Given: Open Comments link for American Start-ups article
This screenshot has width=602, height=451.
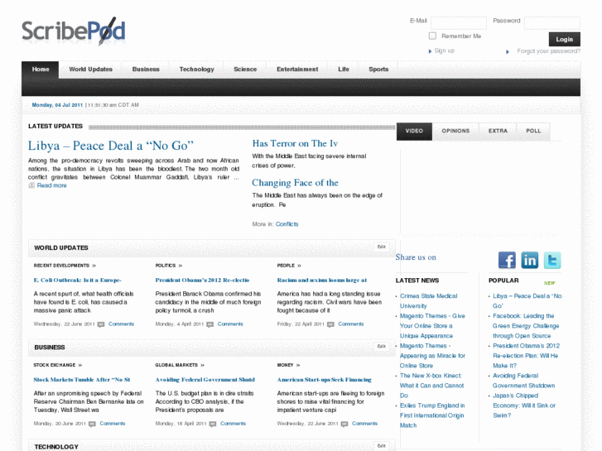Looking at the screenshot, I should (x=364, y=424).
